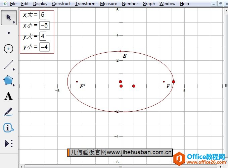This screenshot has width=228, height=168.
Task: Select the Marker pen tool
Action: [x=8, y=112]
